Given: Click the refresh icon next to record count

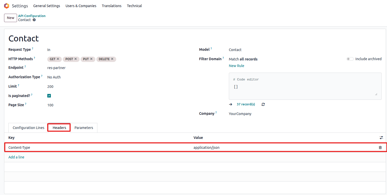Looking at the screenshot, I should (263, 104).
